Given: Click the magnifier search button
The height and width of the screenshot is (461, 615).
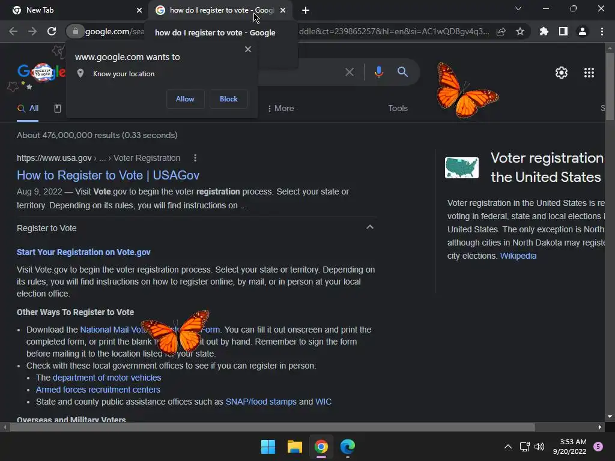Looking at the screenshot, I should [x=402, y=72].
